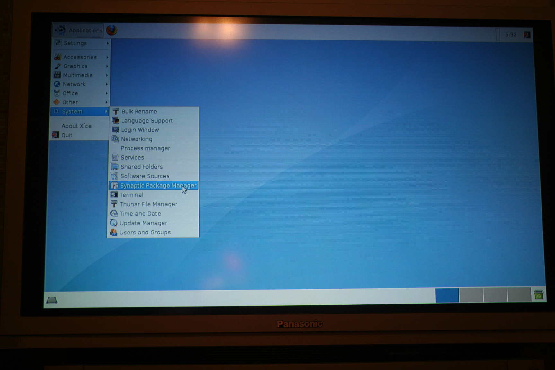Click the Language Support icon
The image size is (555, 370).
click(x=116, y=120)
